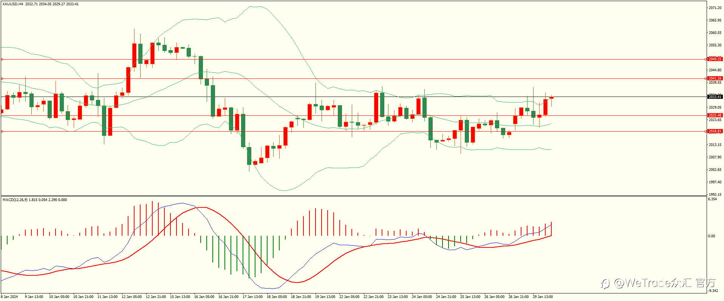Click left anchor square of the 2018.81 line
The width and height of the screenshot is (724, 301).
click(x=2, y=131)
